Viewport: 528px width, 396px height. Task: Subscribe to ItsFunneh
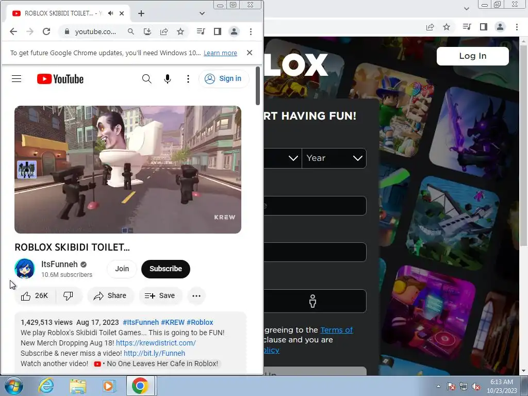166,269
